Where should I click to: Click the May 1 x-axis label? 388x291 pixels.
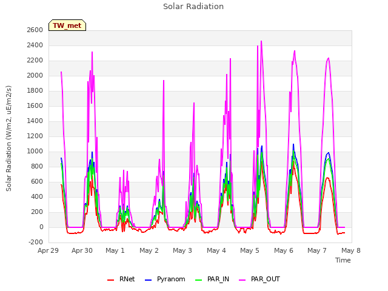pyautogui.click(x=115, y=250)
